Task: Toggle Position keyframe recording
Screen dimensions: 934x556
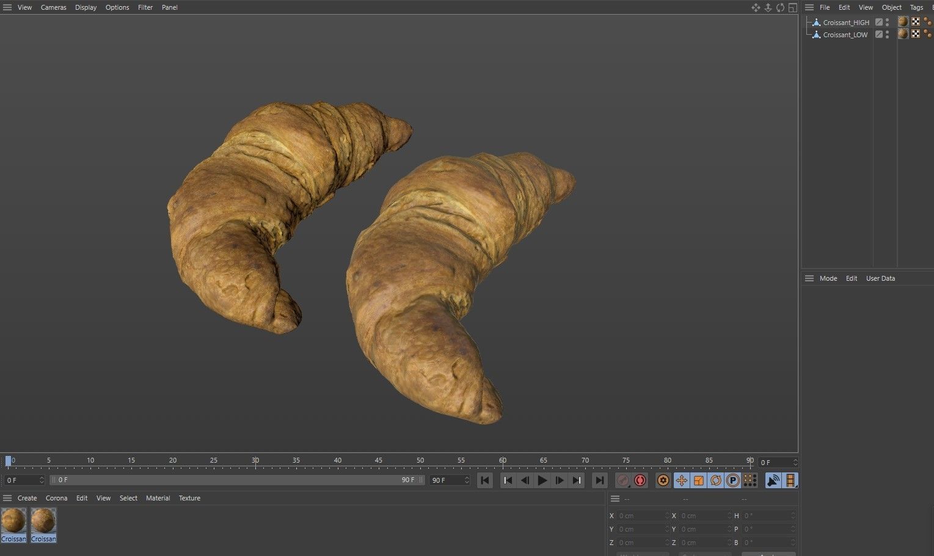Action: pyautogui.click(x=681, y=480)
